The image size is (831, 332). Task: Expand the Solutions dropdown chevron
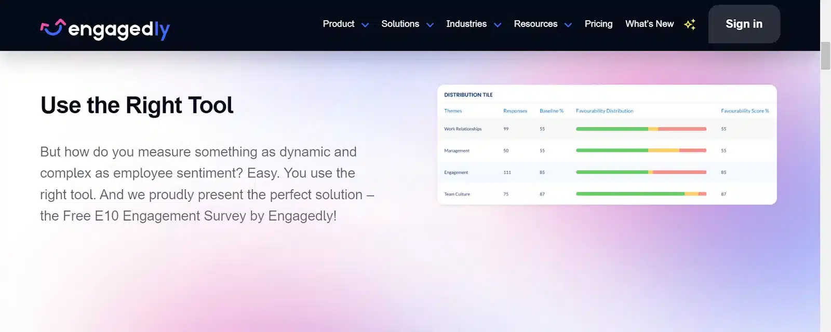430,25
